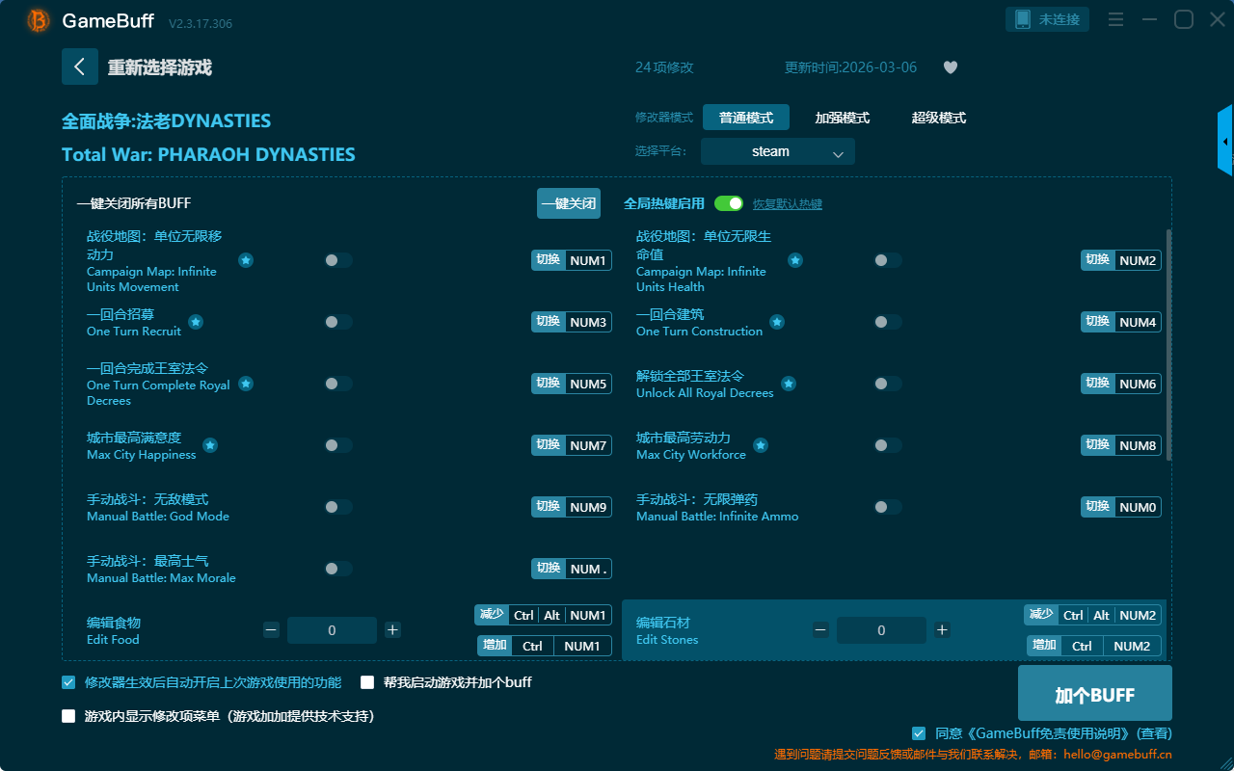Click the GameBuff logo icon
Image resolution: width=1234 pixels, height=771 pixels.
[39, 20]
